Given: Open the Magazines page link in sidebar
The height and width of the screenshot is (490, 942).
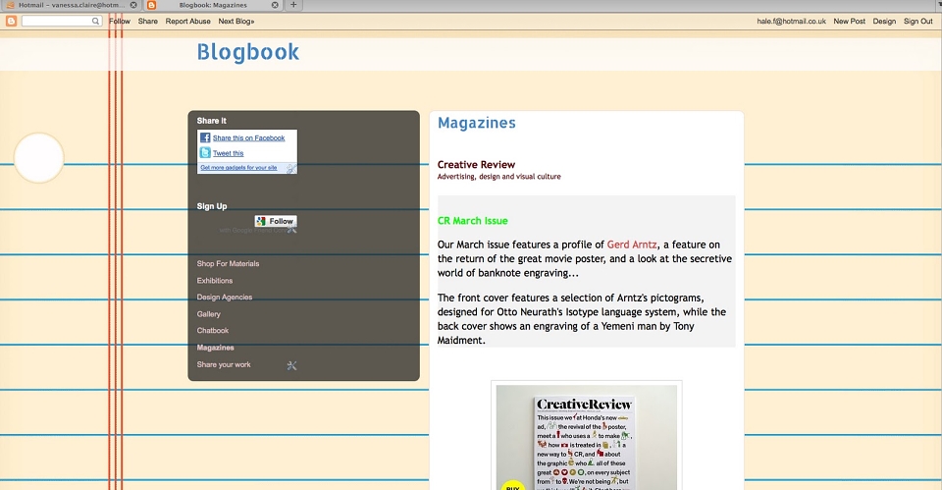Looking at the screenshot, I should (215, 348).
